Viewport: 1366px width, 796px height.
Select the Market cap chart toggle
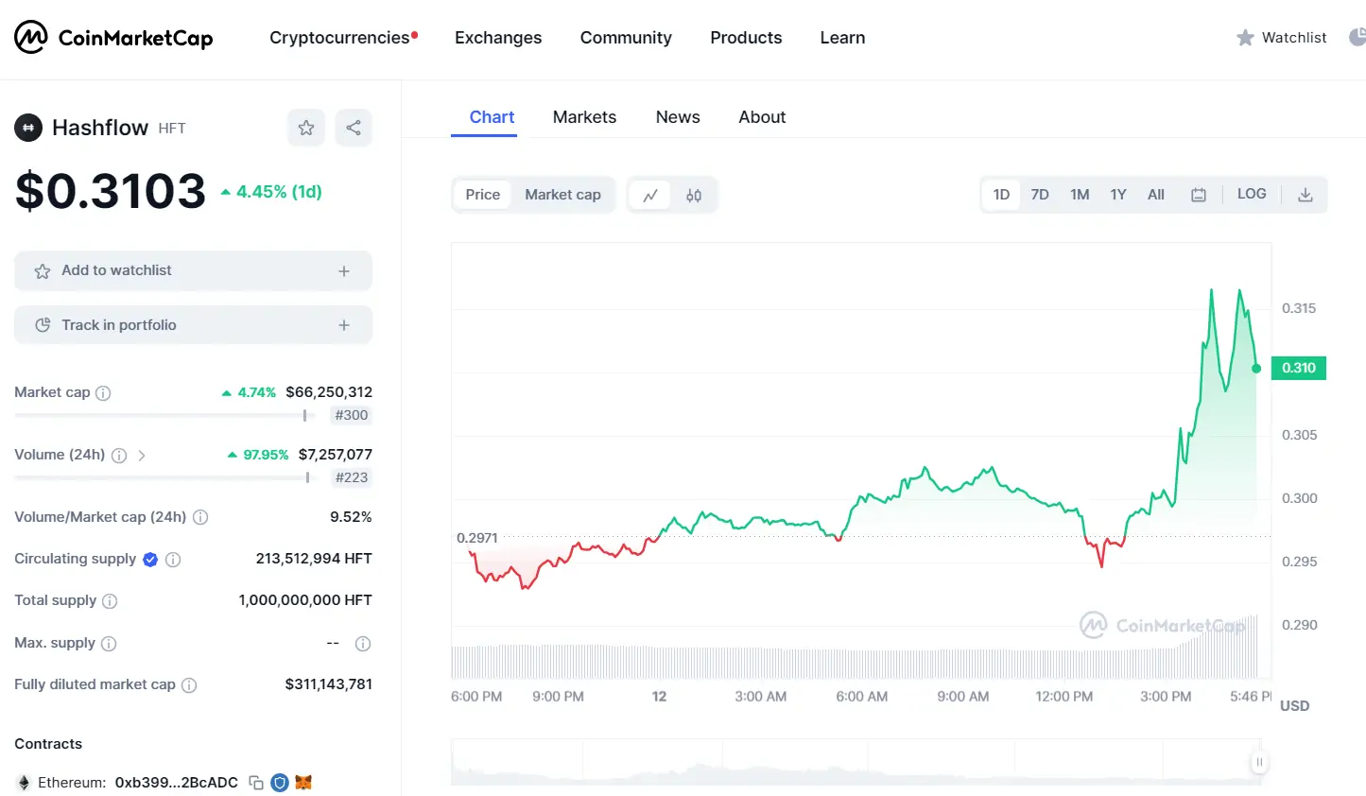tap(563, 195)
